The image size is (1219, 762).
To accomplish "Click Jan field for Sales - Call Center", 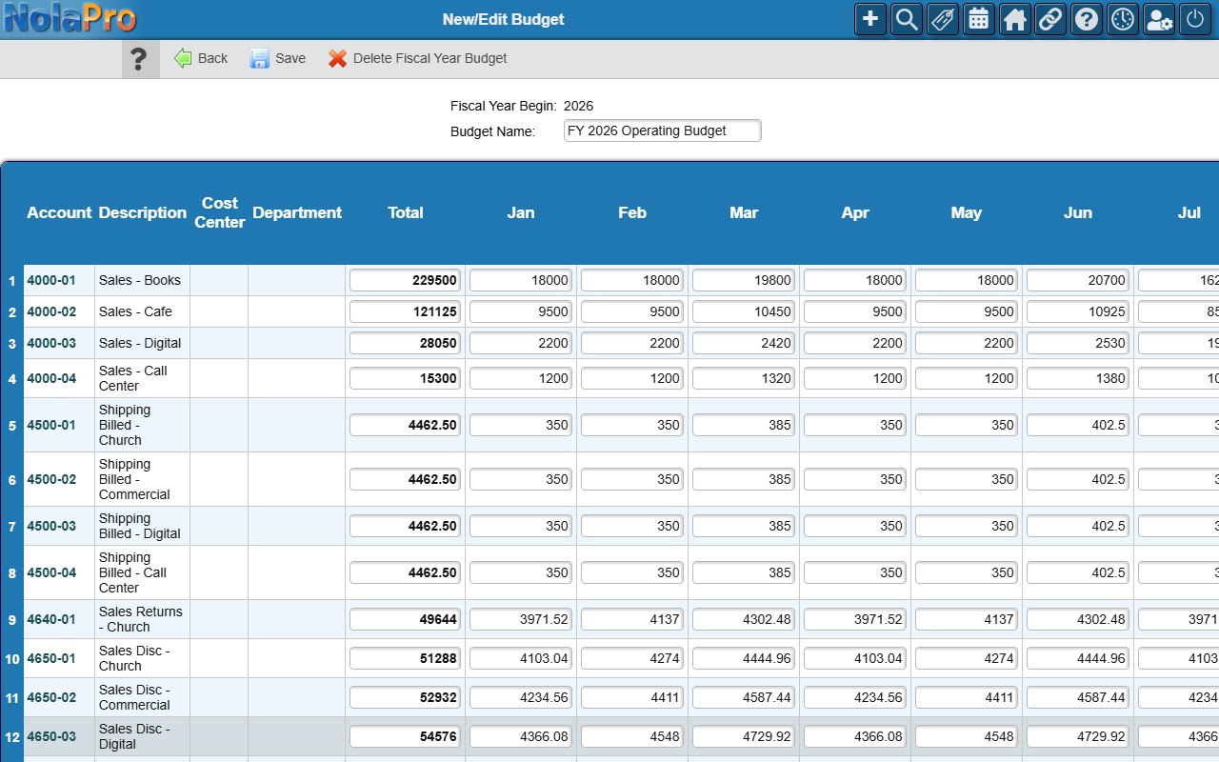I will [521, 378].
